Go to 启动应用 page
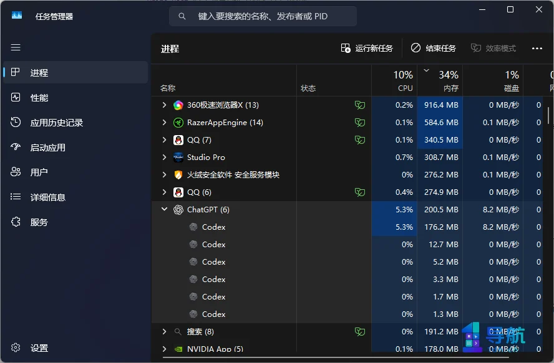The width and height of the screenshot is (554, 363). [x=75, y=147]
